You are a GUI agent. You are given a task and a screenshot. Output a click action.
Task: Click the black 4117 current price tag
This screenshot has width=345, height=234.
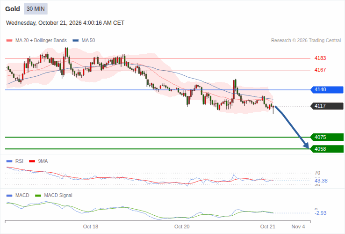327,106
